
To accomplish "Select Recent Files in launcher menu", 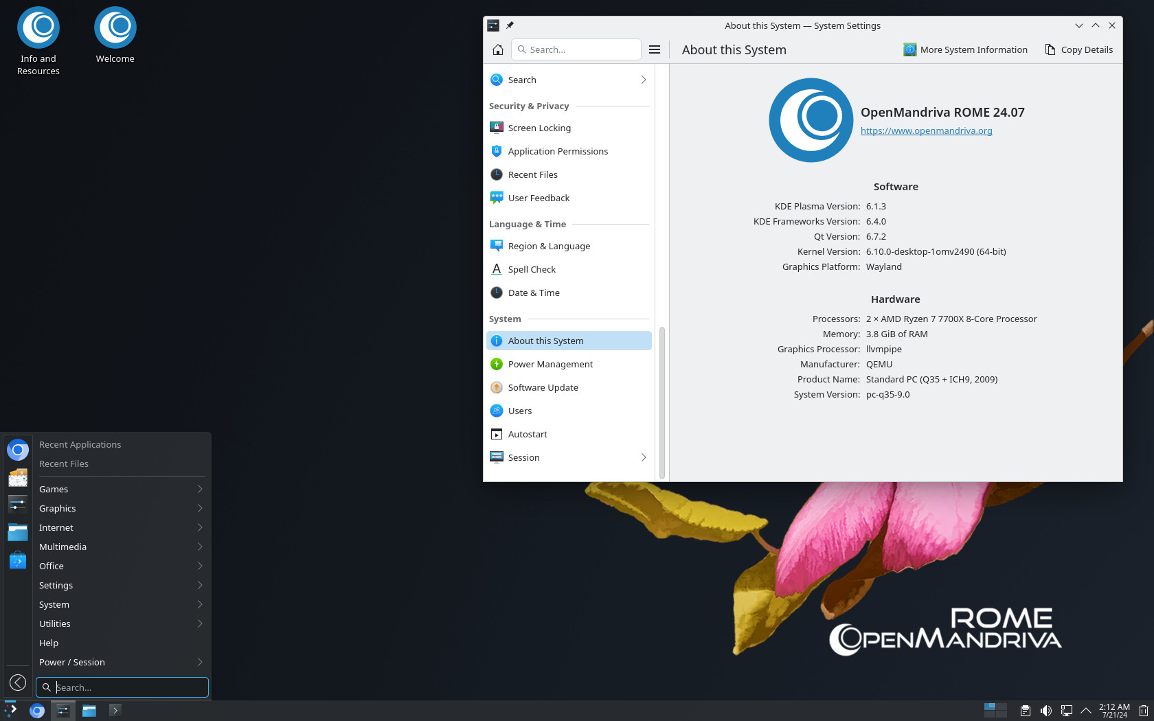I will (121, 463).
